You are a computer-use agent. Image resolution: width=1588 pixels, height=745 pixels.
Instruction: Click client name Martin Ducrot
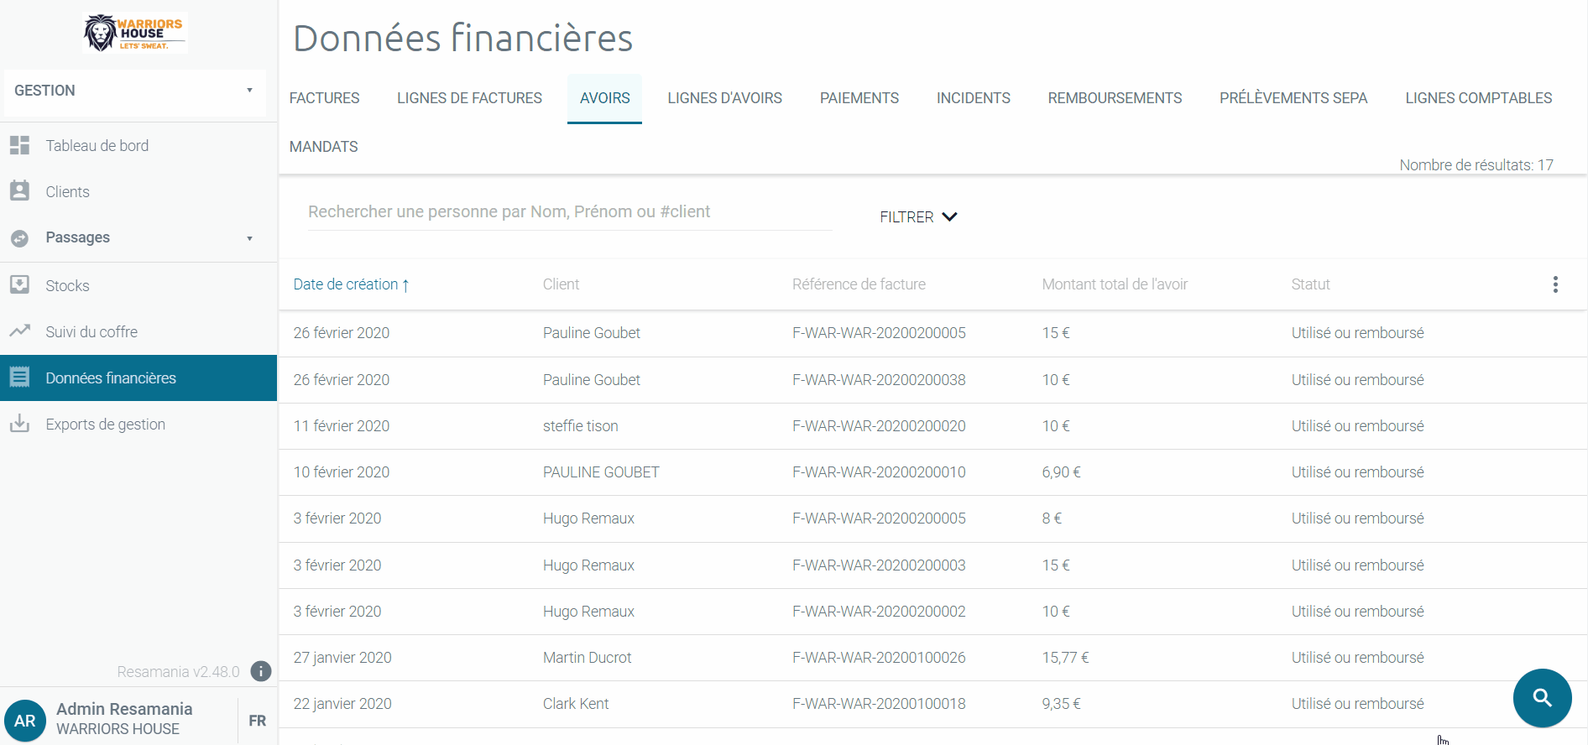[587, 658]
